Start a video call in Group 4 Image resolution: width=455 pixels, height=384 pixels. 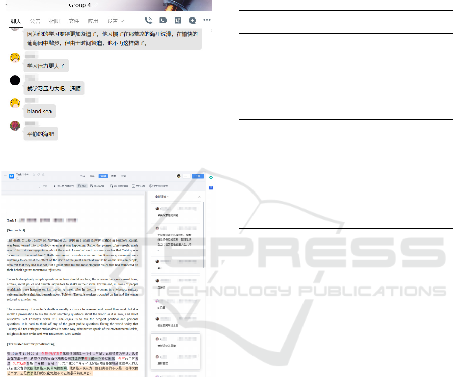(x=163, y=20)
